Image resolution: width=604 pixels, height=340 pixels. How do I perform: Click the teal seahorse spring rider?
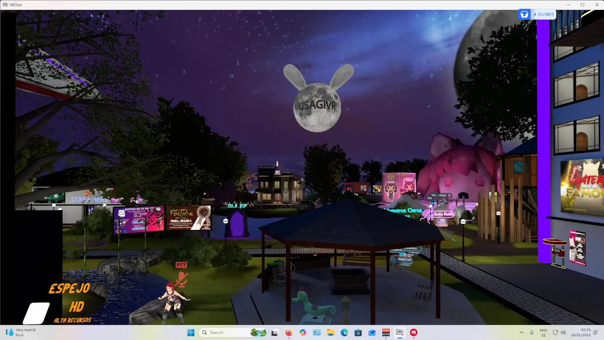(x=314, y=305)
